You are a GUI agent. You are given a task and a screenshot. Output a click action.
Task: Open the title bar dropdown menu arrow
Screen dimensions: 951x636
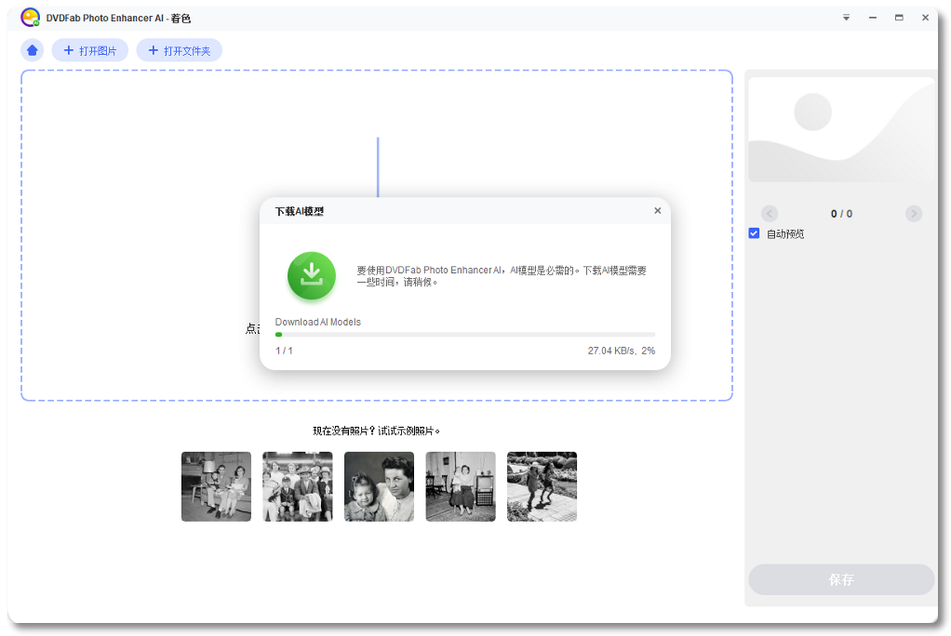(x=846, y=18)
